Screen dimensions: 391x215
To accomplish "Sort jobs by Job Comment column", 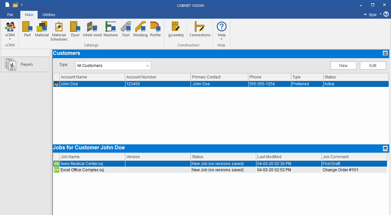I will (354, 157).
